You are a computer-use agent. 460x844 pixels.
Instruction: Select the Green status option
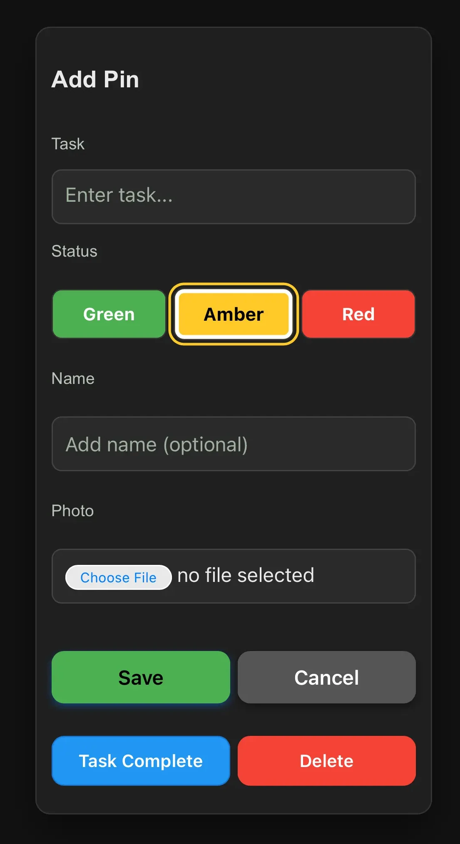[109, 314]
